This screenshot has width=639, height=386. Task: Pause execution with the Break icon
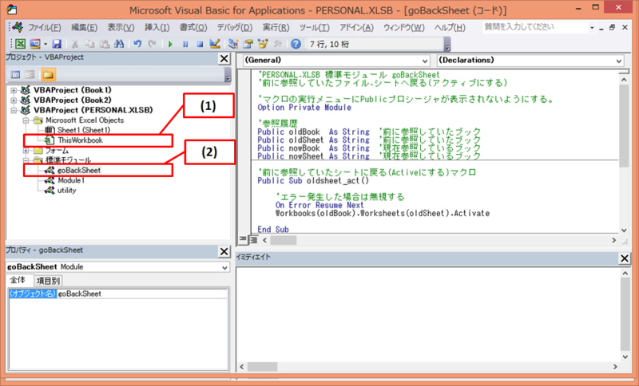coord(185,44)
